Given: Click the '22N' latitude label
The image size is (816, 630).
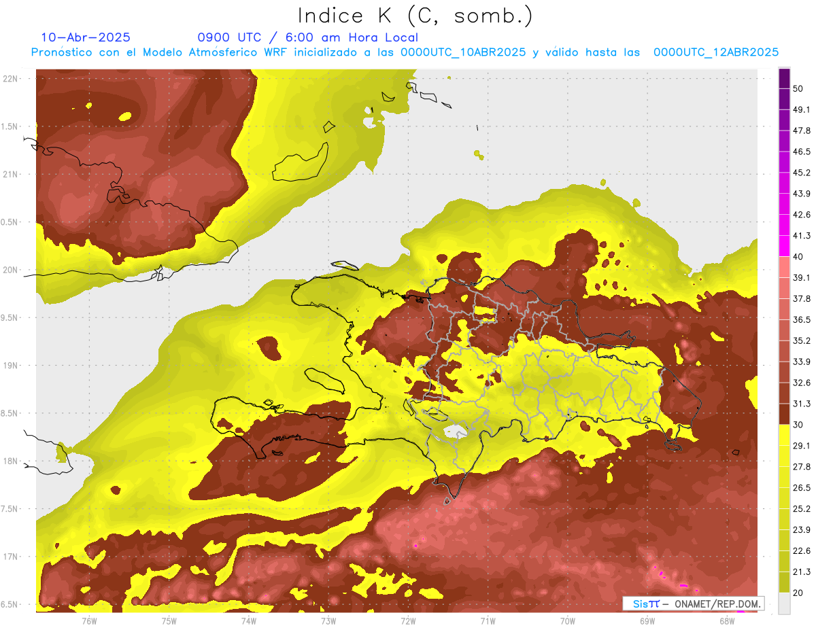Looking at the screenshot, I should pos(10,78).
